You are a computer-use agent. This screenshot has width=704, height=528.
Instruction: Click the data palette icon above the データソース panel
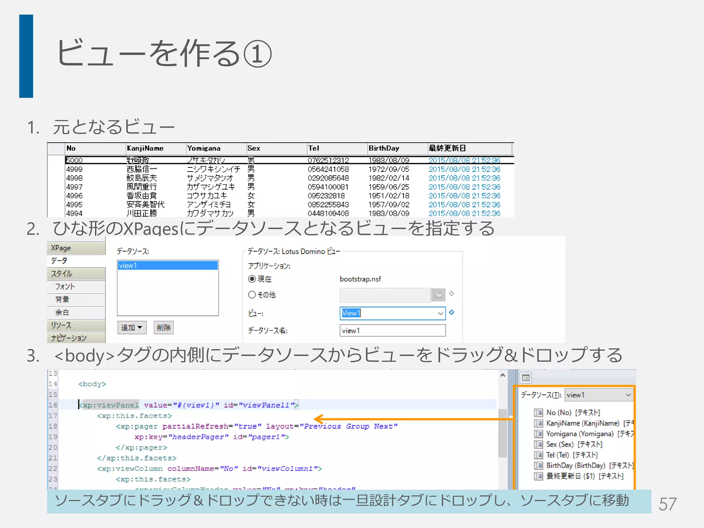[x=526, y=378]
